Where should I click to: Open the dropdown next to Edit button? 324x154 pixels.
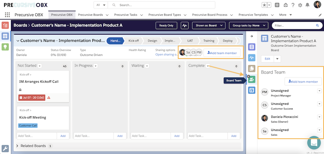pos(277,58)
